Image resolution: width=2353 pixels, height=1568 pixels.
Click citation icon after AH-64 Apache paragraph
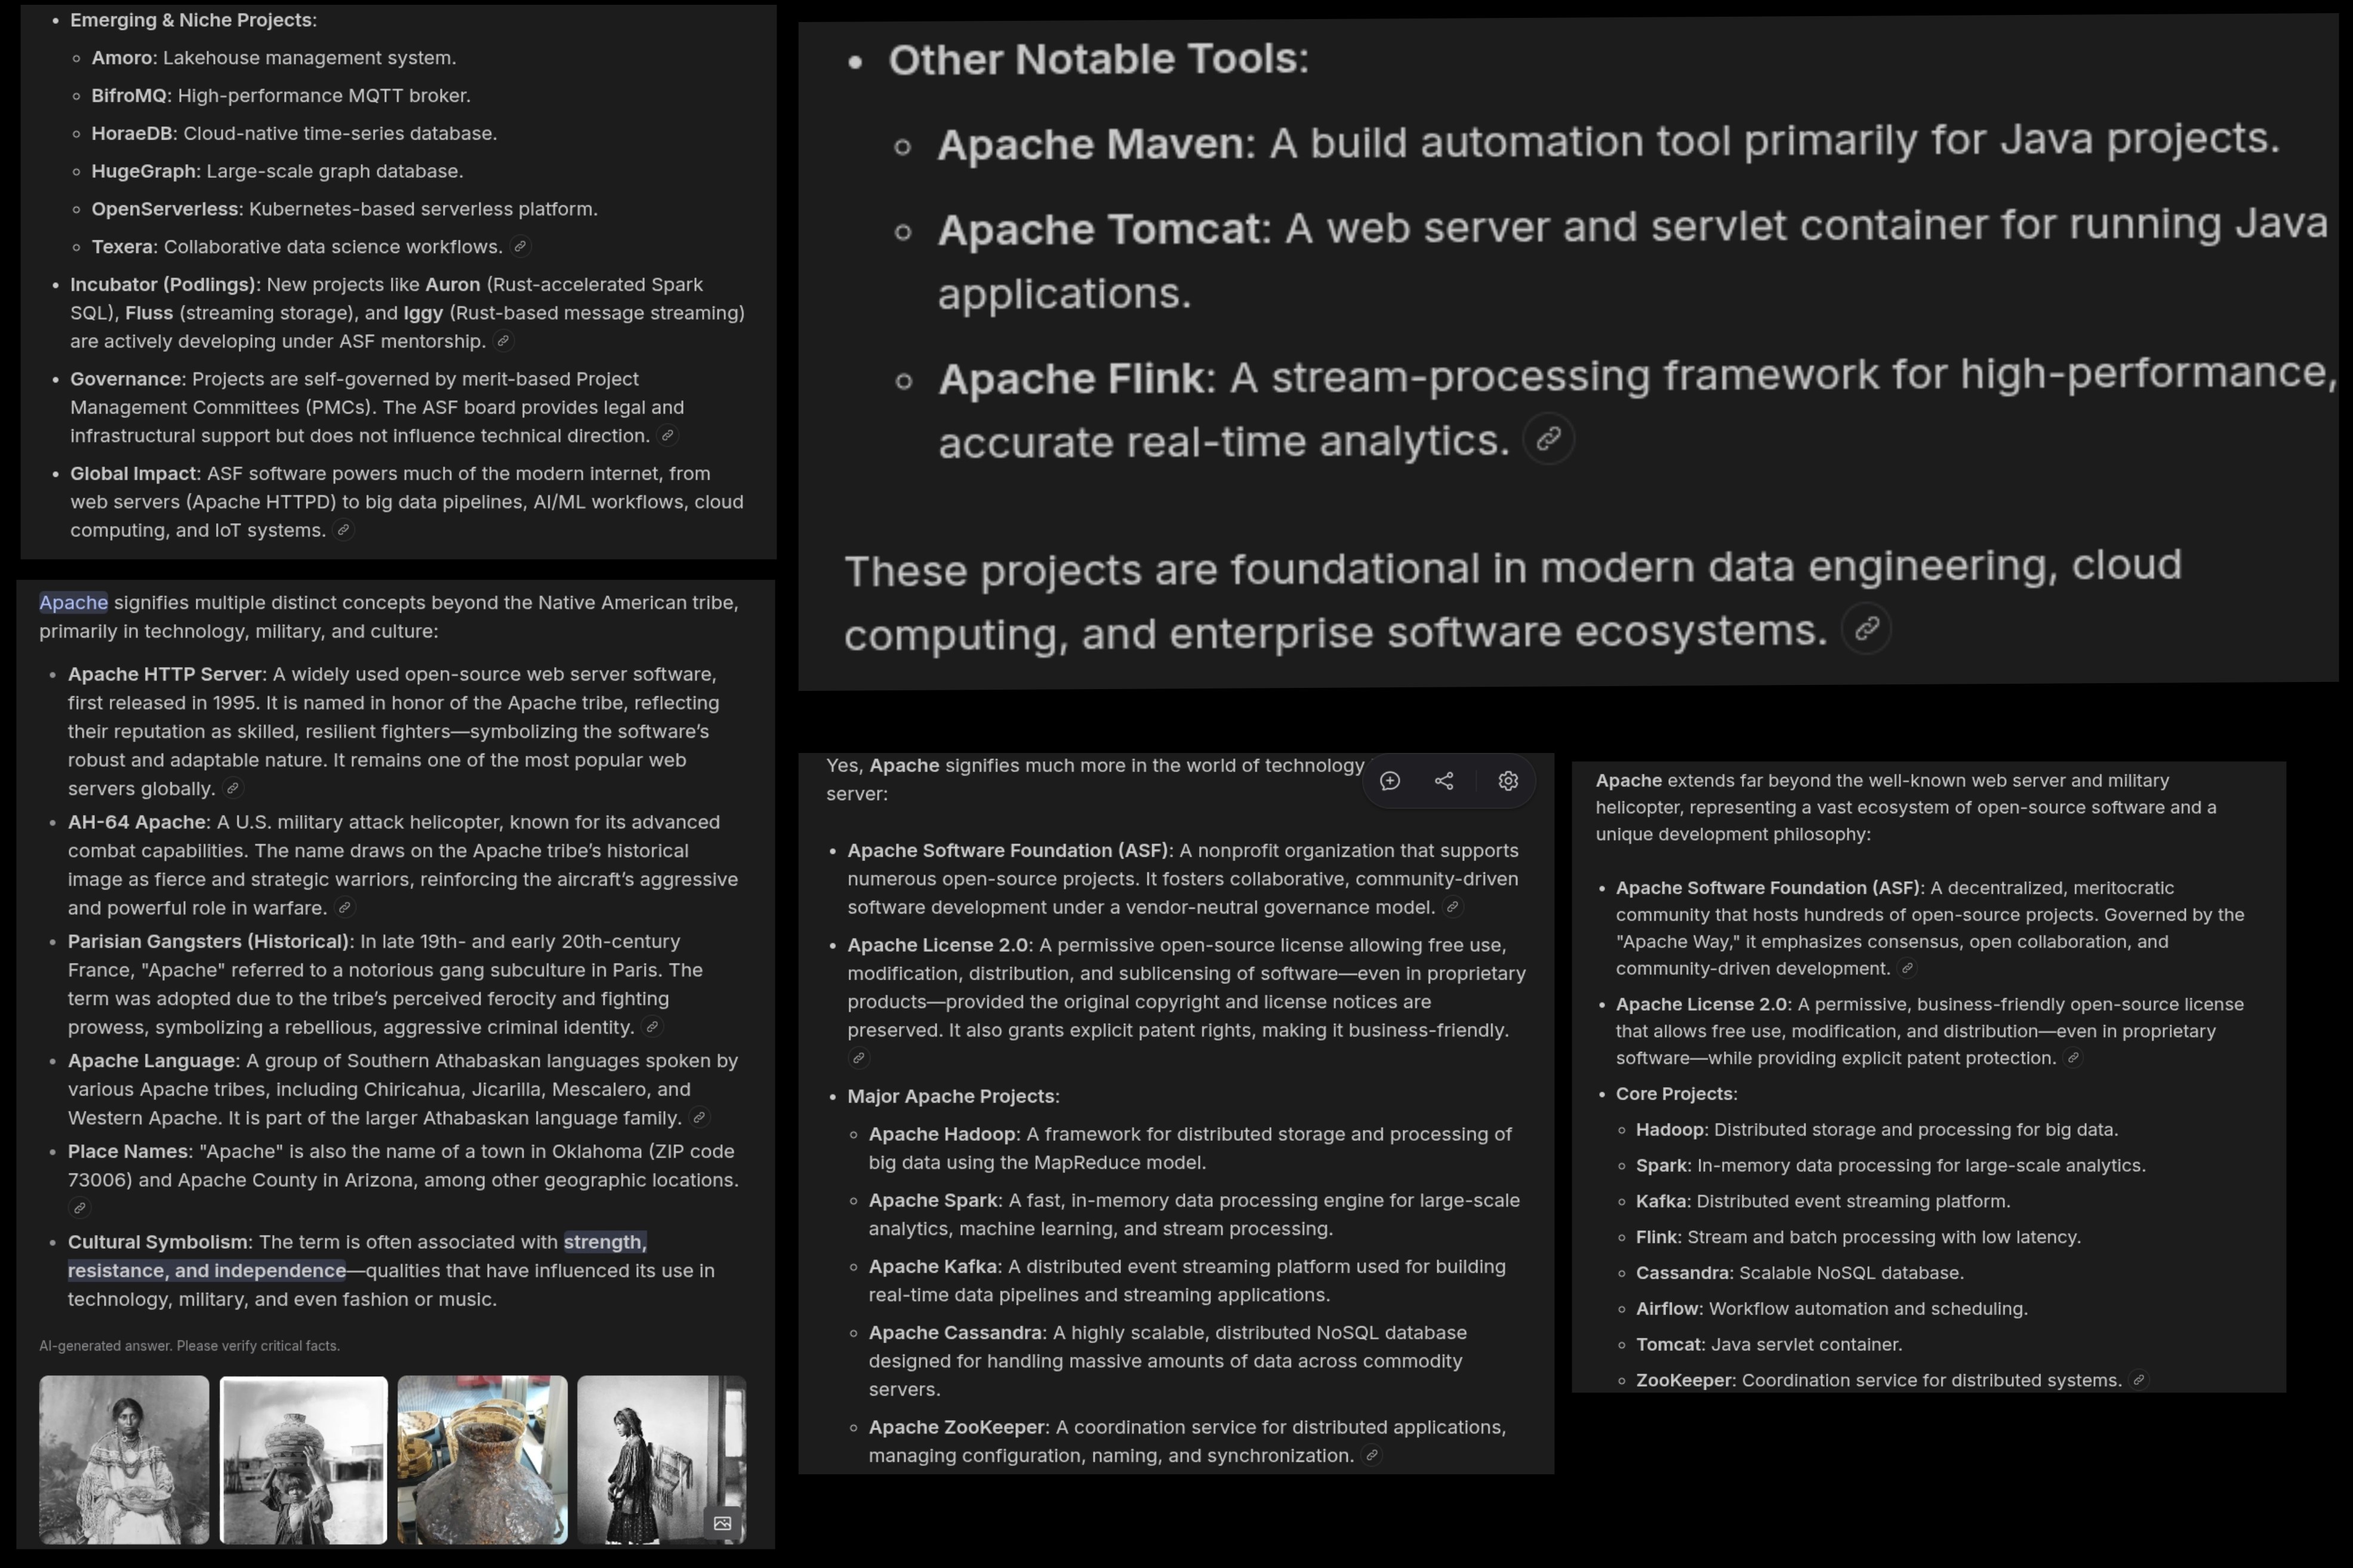tap(344, 908)
